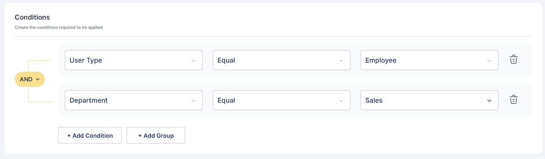Change the Employee value selection
This screenshot has width=545, height=159.
430,60
